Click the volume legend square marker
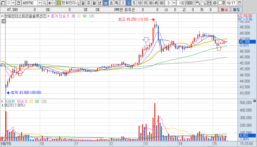This screenshot has height=147, width=257. (2, 101)
